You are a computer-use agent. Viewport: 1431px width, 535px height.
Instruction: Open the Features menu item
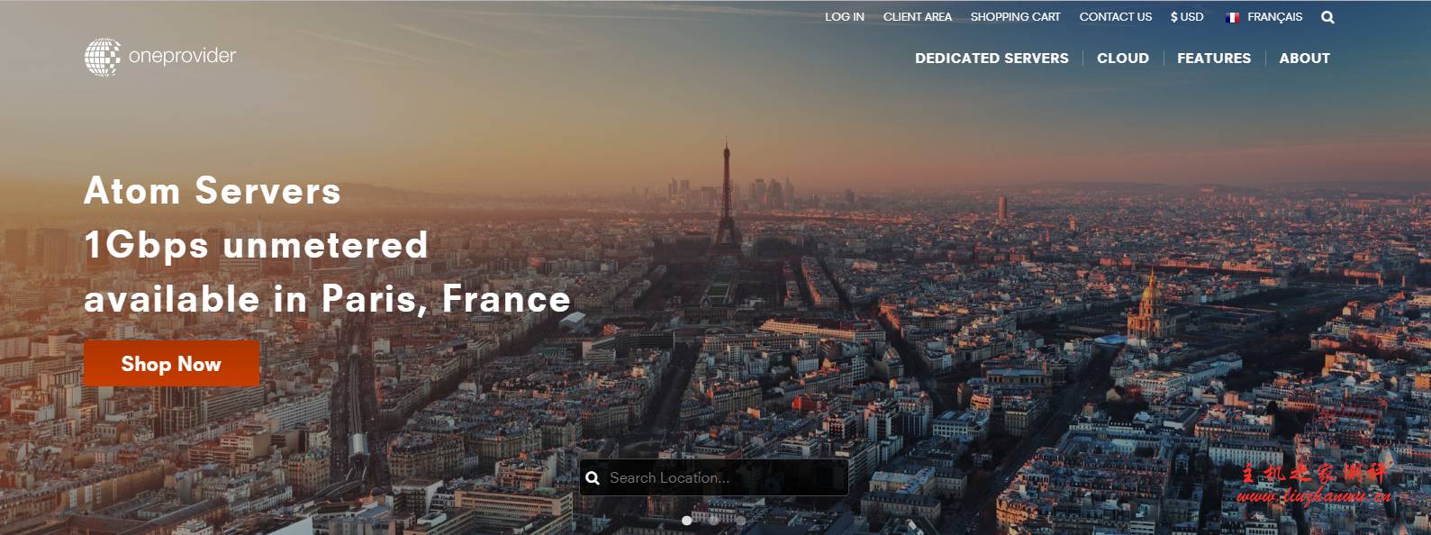click(1213, 59)
